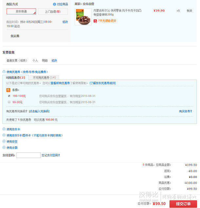The width and height of the screenshot is (200, 208).
Task: Edit invoice info with 修改 link
Action: pos(54,61)
